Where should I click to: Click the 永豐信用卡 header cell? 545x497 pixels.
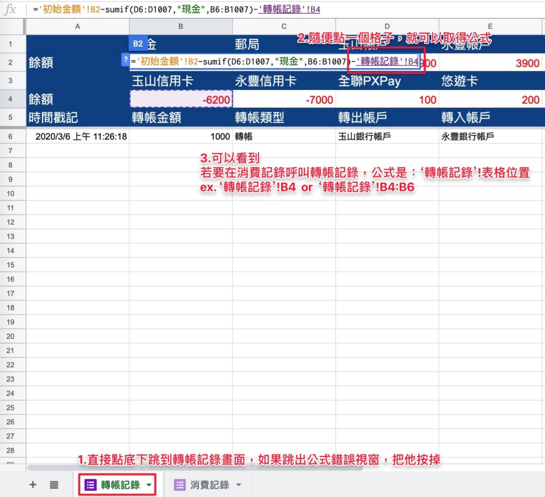pos(284,81)
